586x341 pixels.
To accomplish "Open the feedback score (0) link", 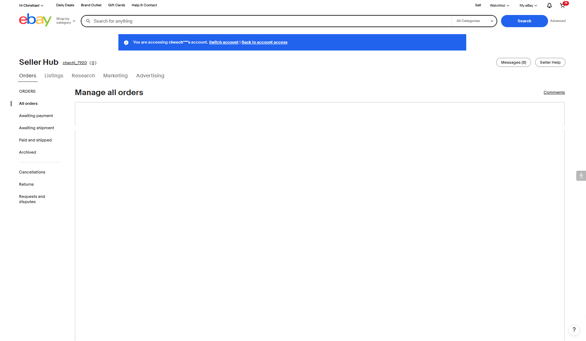I will click(x=93, y=63).
